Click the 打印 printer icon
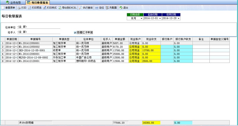The height and width of the screenshot is (126, 238). pyautogui.click(x=19, y=8)
